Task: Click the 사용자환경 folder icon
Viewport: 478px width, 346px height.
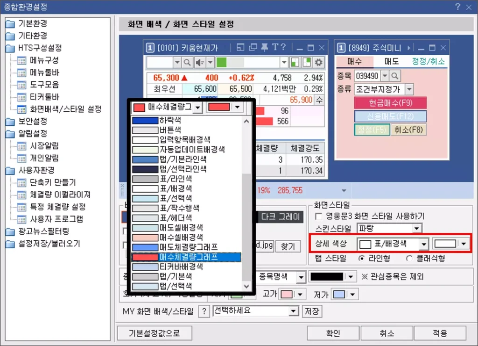Action: (10, 170)
